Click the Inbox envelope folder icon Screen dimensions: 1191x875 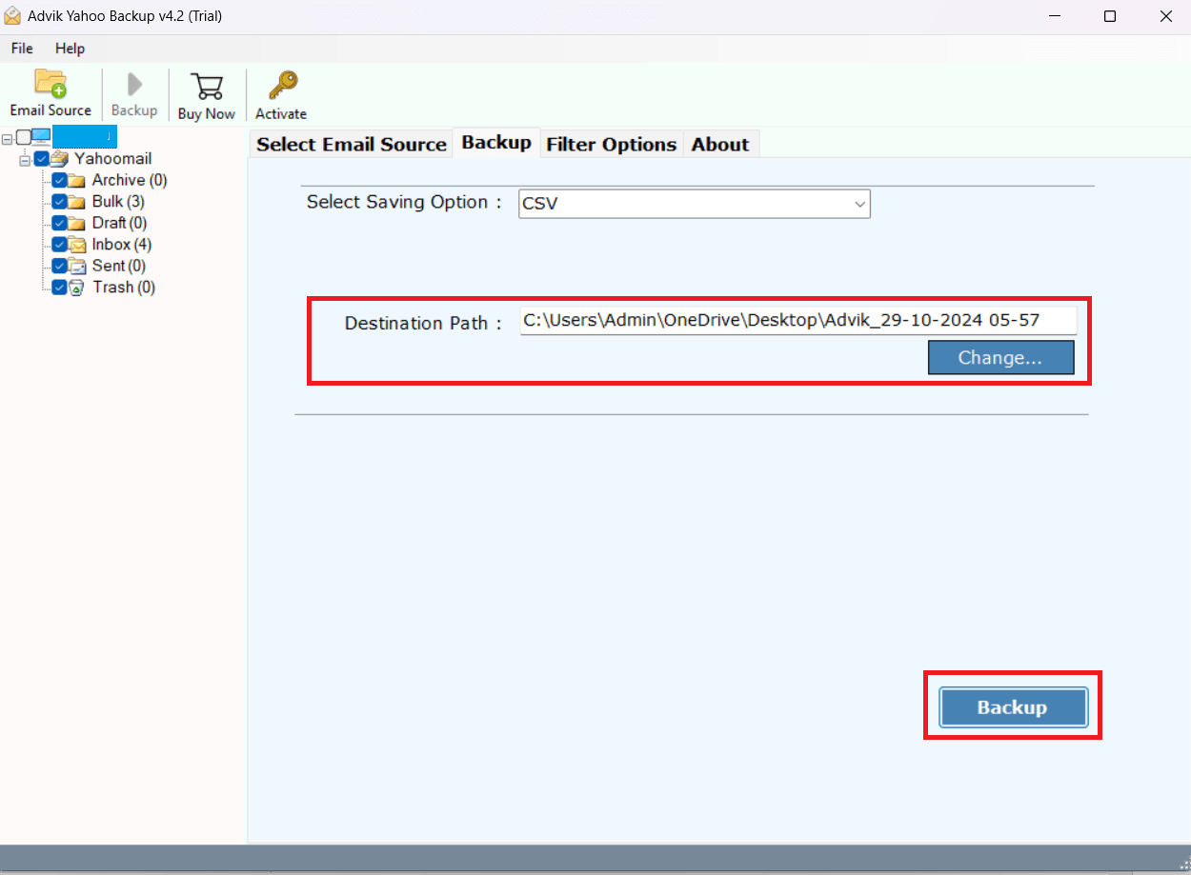point(77,245)
